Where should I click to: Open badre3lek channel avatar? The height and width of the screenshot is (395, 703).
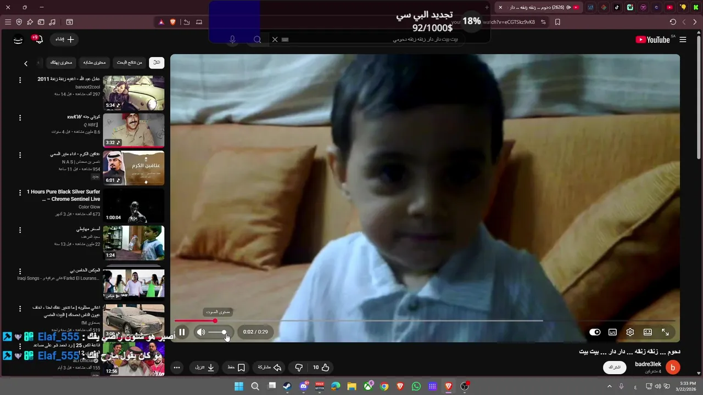click(672, 367)
